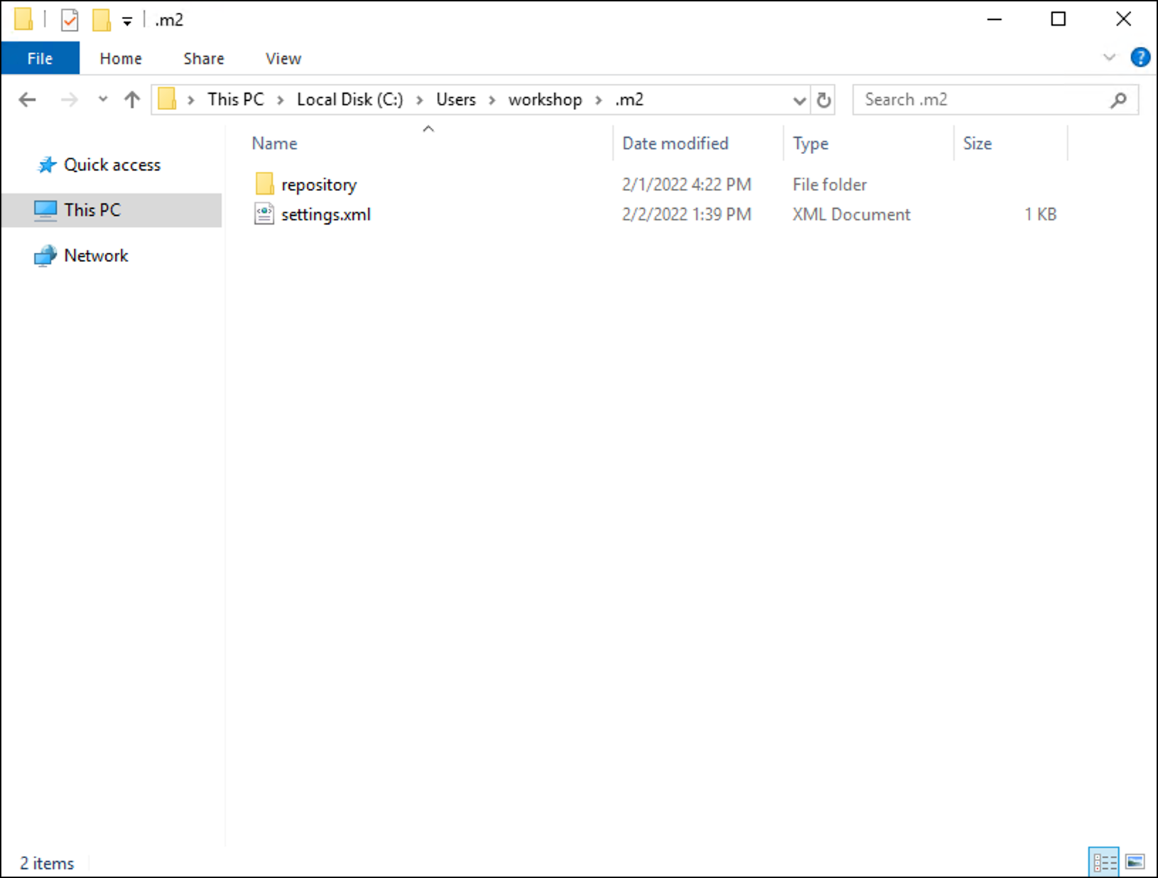The image size is (1158, 878).
Task: Click the Refresh button in address bar
Action: coord(823,100)
